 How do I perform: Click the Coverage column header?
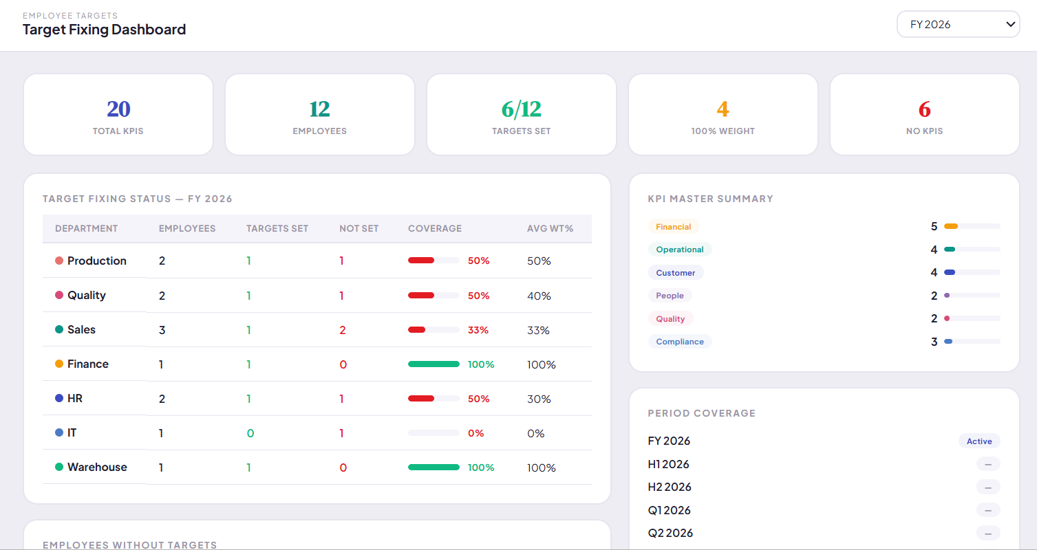coord(435,228)
